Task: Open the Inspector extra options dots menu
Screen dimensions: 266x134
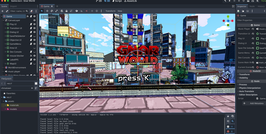Action: coord(252,11)
